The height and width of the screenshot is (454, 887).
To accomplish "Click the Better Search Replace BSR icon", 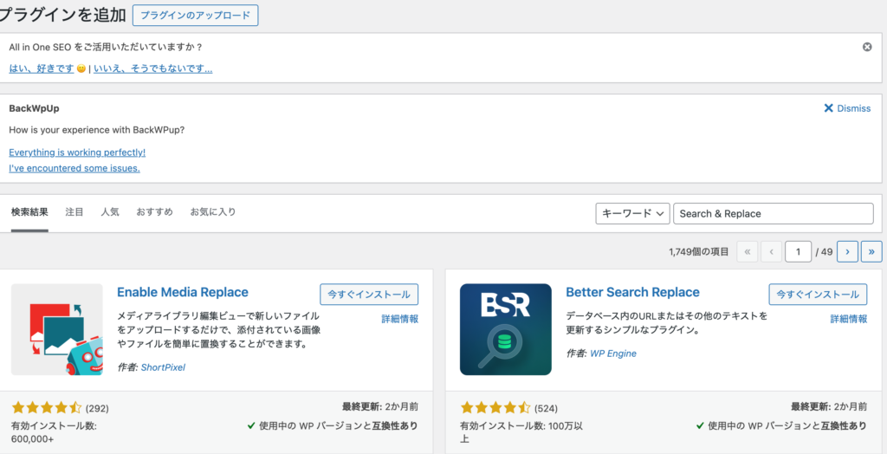I will [x=506, y=329].
